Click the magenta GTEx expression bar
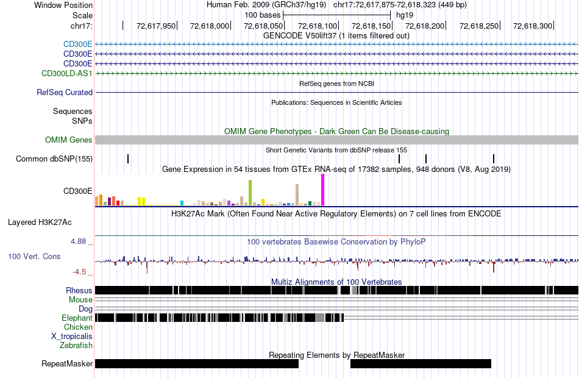The width and height of the screenshot is (579, 378). coord(323,190)
